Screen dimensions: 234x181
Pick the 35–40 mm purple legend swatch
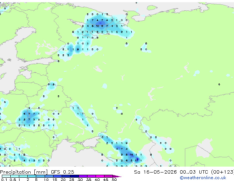(x=91, y=176)
